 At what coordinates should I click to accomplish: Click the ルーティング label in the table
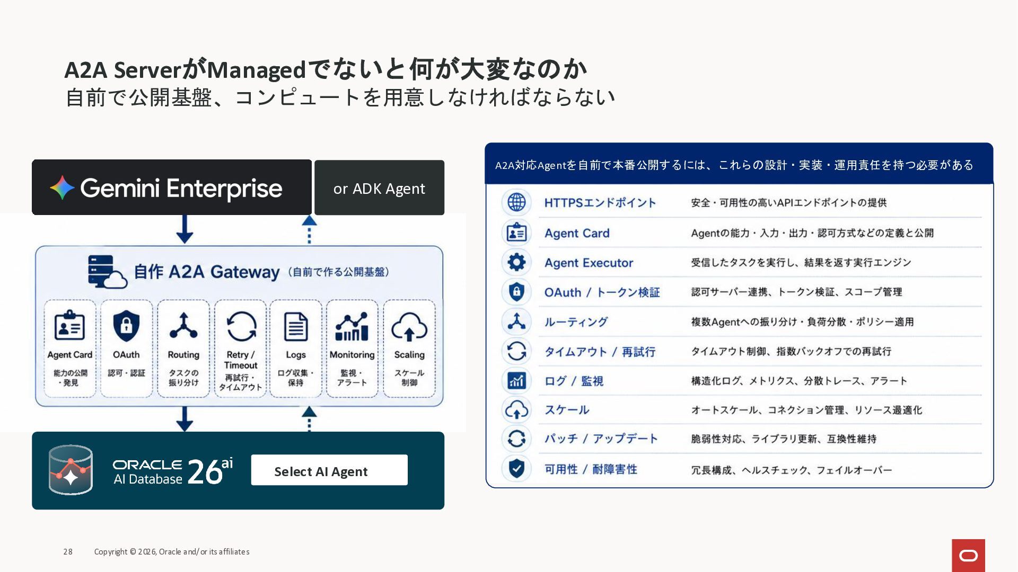click(576, 322)
